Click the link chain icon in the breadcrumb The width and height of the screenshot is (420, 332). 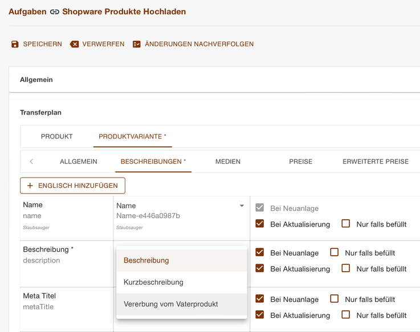pos(54,12)
